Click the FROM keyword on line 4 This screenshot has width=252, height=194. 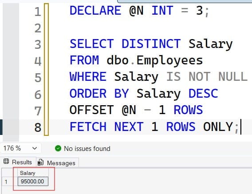(x=84, y=60)
